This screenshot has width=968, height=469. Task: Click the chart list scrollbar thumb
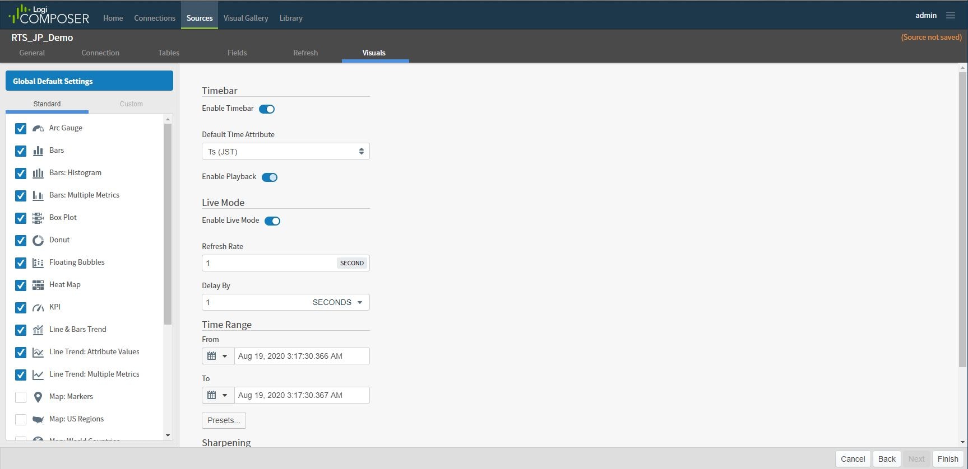168,224
